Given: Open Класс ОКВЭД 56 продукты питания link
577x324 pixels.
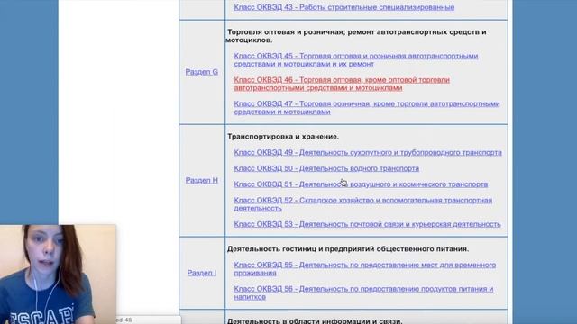Looking at the screenshot, I should (x=363, y=292).
